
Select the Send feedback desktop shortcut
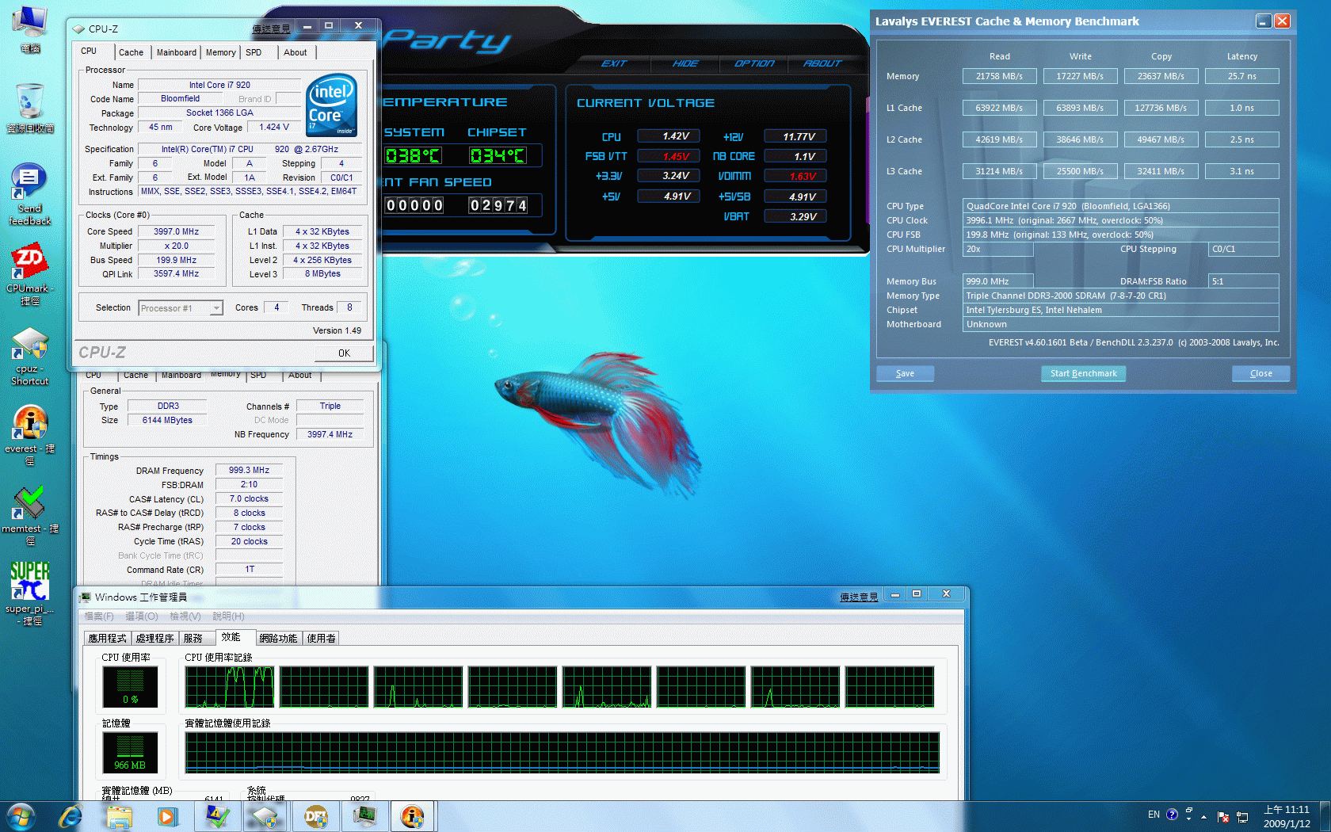[30, 195]
